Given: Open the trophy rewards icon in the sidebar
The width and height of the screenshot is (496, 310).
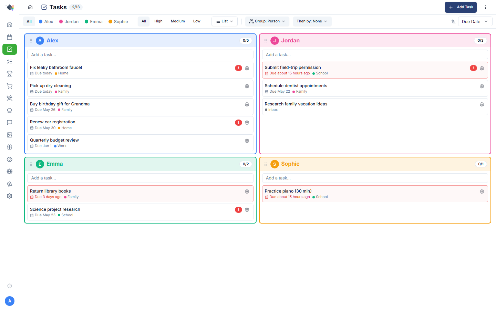Looking at the screenshot, I should click(10, 74).
